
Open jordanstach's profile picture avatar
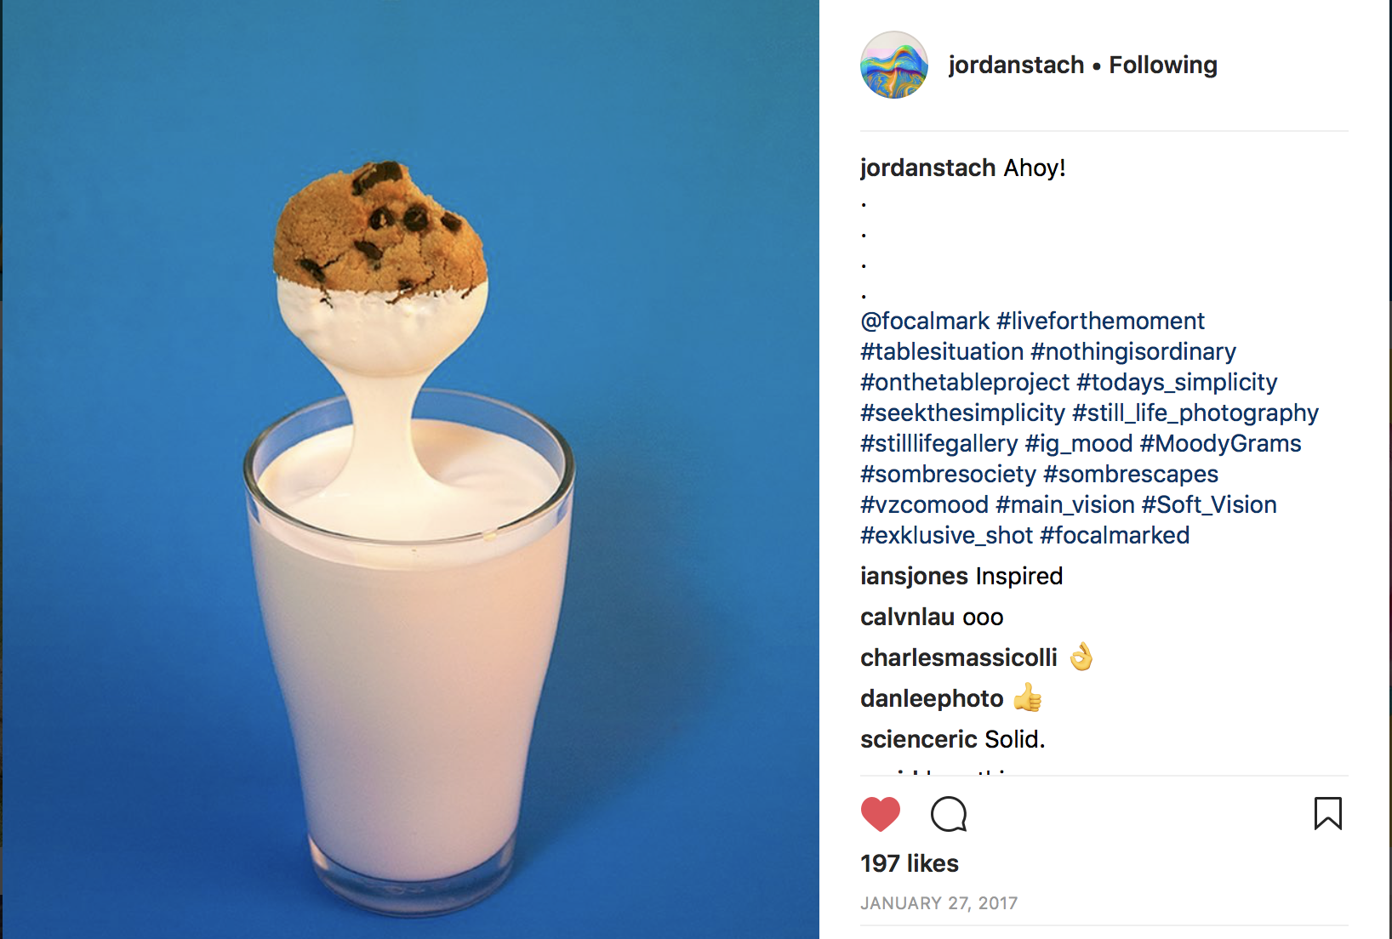[x=894, y=65]
